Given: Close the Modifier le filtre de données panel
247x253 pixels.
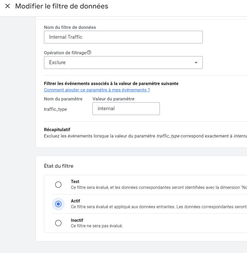Looking at the screenshot, I should click(x=7, y=6).
